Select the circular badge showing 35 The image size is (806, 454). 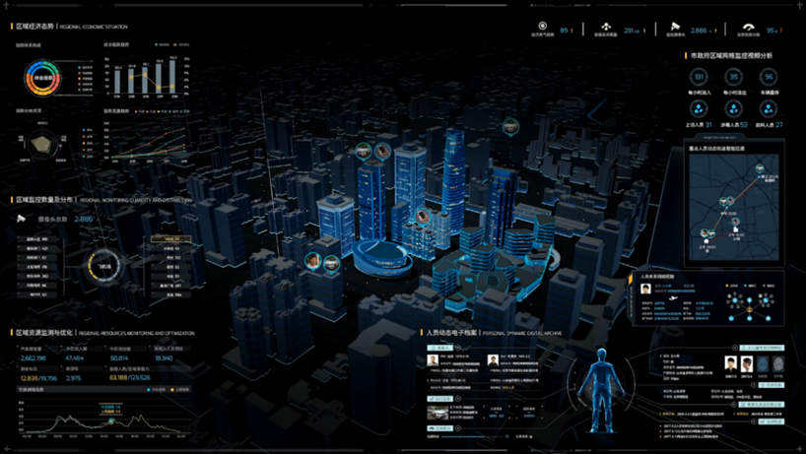tap(734, 78)
